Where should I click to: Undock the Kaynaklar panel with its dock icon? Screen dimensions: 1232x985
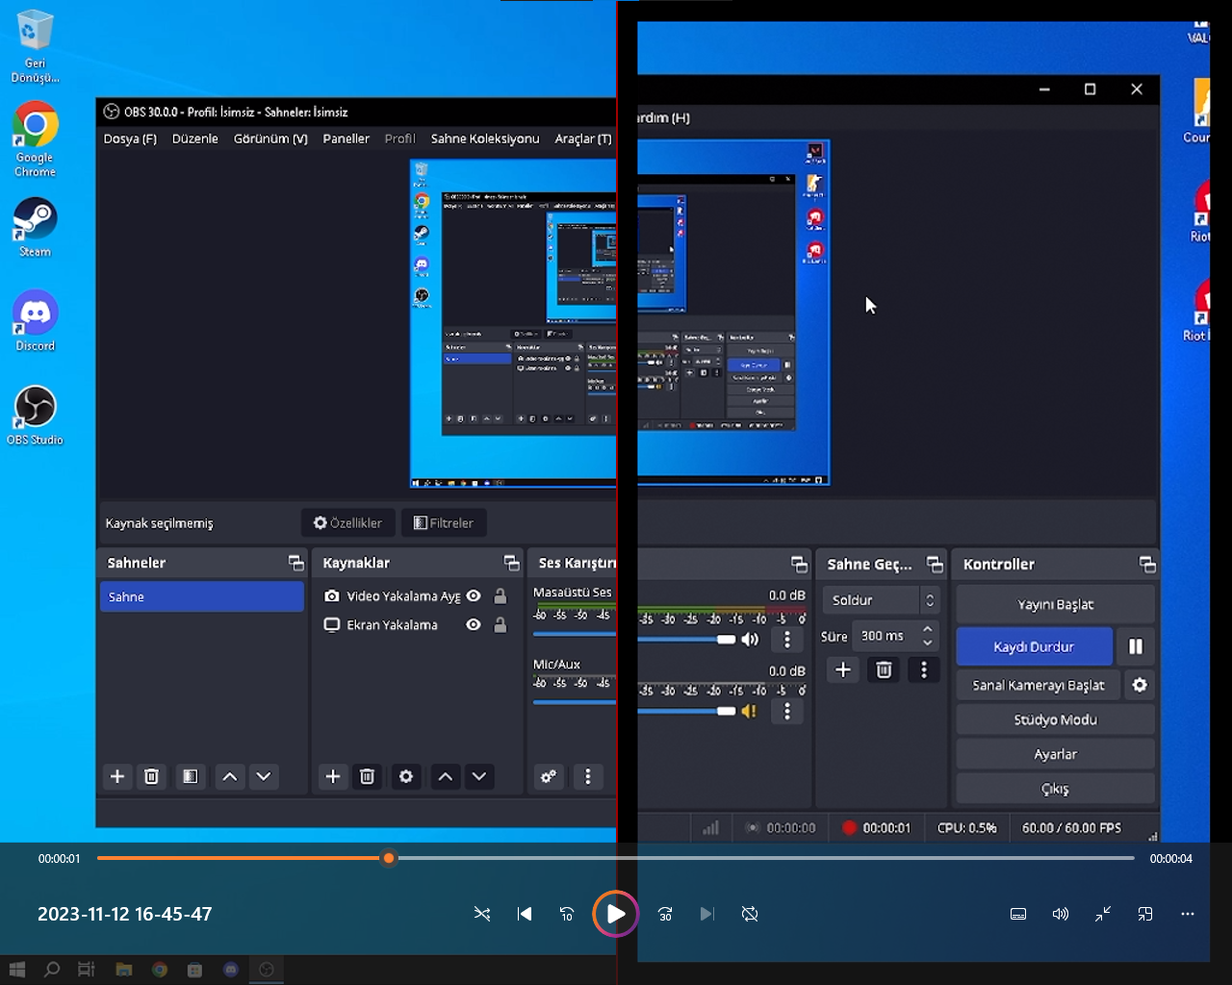point(511,563)
